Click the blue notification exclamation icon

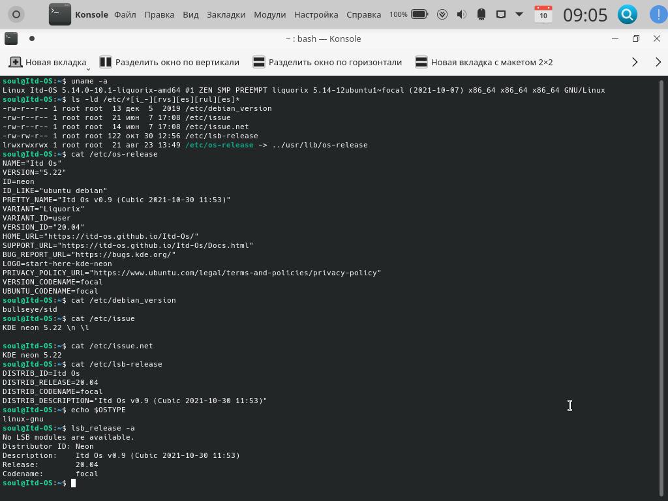click(x=659, y=14)
